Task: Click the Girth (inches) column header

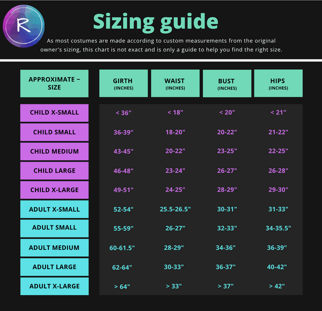Action: [x=122, y=83]
